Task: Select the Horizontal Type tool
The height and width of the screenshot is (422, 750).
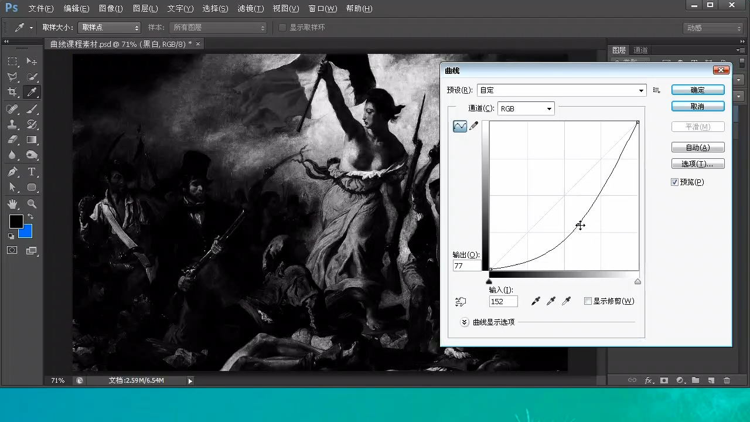Action: (32, 172)
